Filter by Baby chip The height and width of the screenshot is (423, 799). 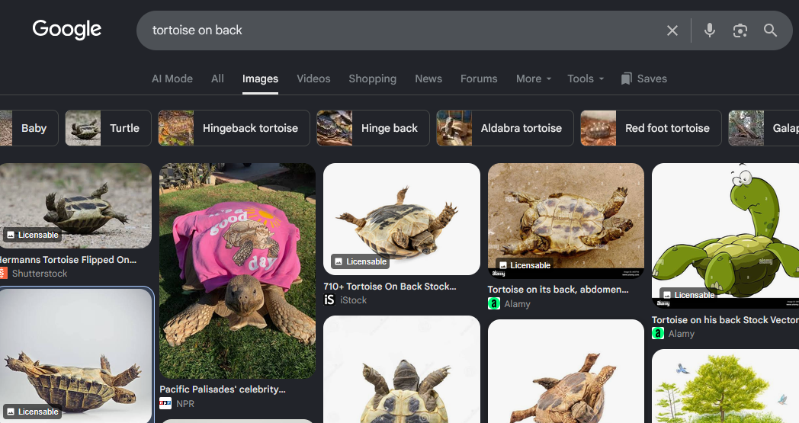click(28, 128)
